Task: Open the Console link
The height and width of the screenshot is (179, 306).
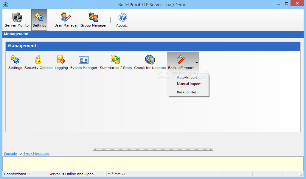Action: pos(10,154)
